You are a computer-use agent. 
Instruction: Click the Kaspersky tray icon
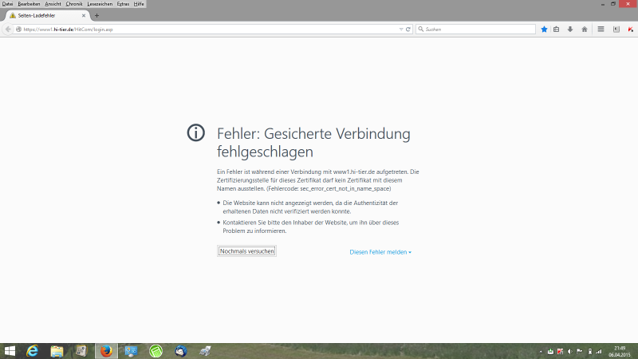(x=561, y=351)
